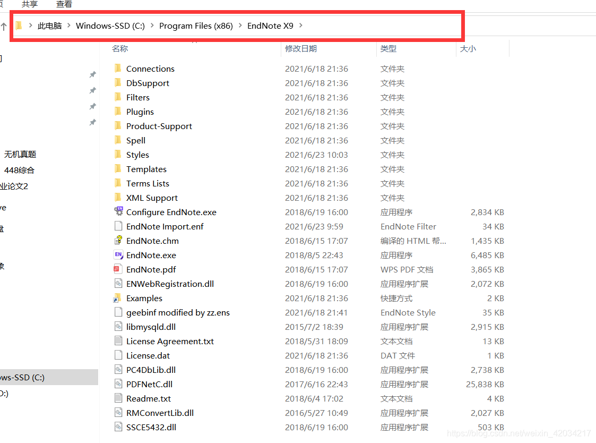Click the WPS PDF 文档 type cell
The width and height of the screenshot is (596, 443).
(x=407, y=269)
